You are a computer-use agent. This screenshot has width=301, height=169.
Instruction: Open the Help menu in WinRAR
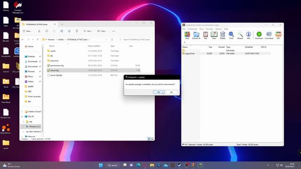coord(226,29)
